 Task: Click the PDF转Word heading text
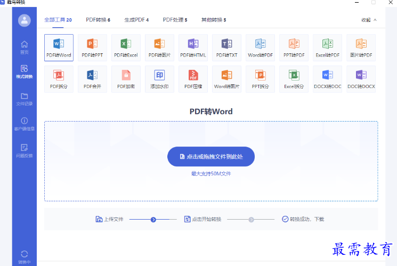pyautogui.click(x=211, y=111)
